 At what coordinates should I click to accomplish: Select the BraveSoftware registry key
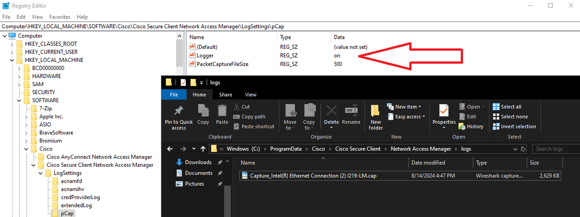coord(56,132)
